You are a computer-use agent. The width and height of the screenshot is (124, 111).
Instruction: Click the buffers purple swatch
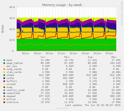(x=4, y=81)
